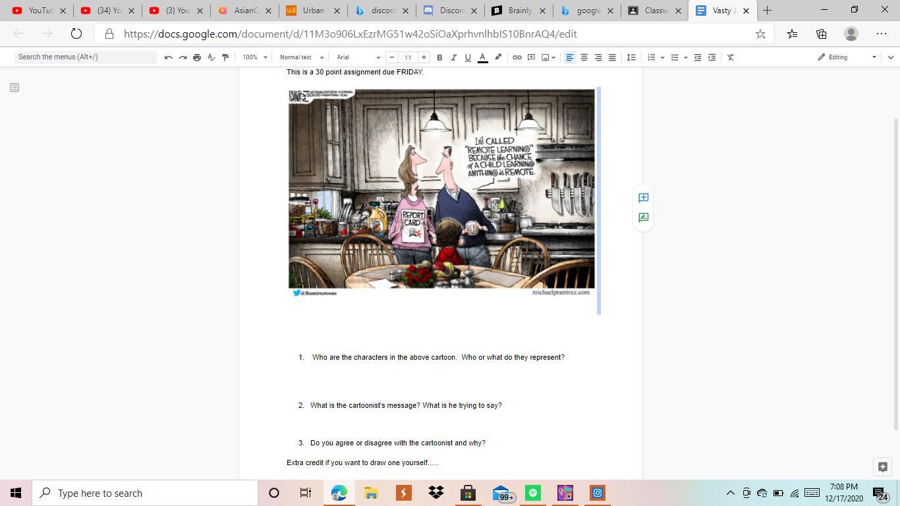
Task: Toggle bold formatting
Action: coord(439,57)
